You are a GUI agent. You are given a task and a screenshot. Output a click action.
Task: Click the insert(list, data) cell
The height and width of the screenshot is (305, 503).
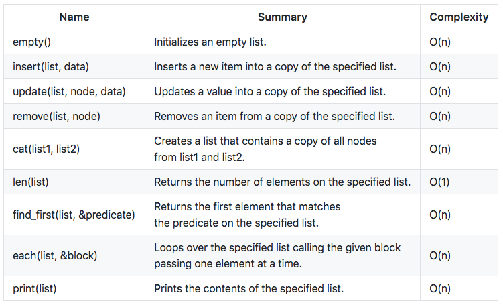tap(51, 66)
